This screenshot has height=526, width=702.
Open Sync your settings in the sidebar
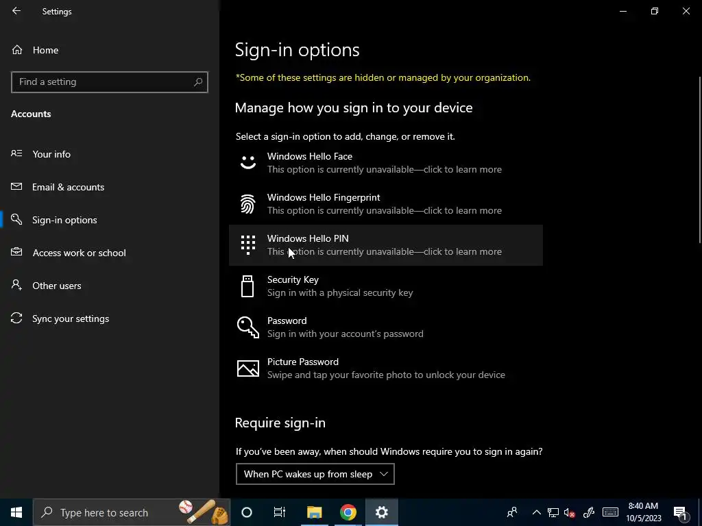(110, 318)
